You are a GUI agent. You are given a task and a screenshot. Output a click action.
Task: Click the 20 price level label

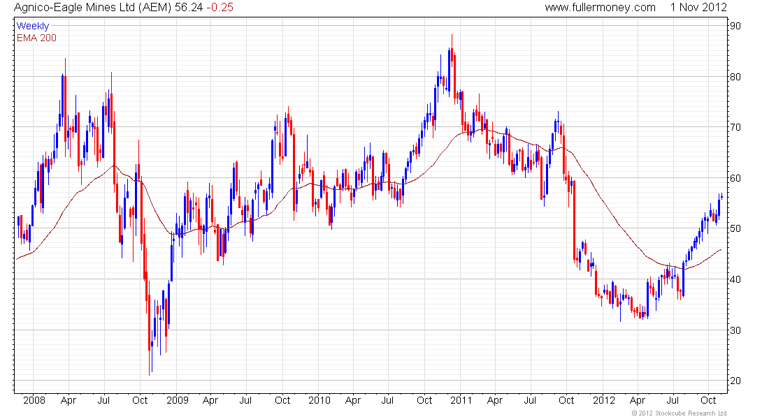[735, 381]
